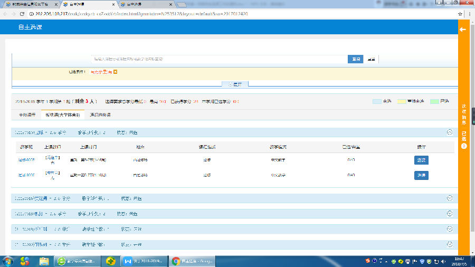This screenshot has width=475, height=267.
Task: Click 选课 button for second teaching class
Action: pos(421,175)
